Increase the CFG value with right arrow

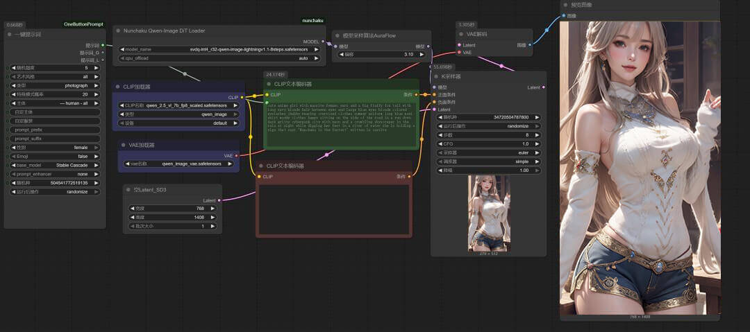coord(537,143)
